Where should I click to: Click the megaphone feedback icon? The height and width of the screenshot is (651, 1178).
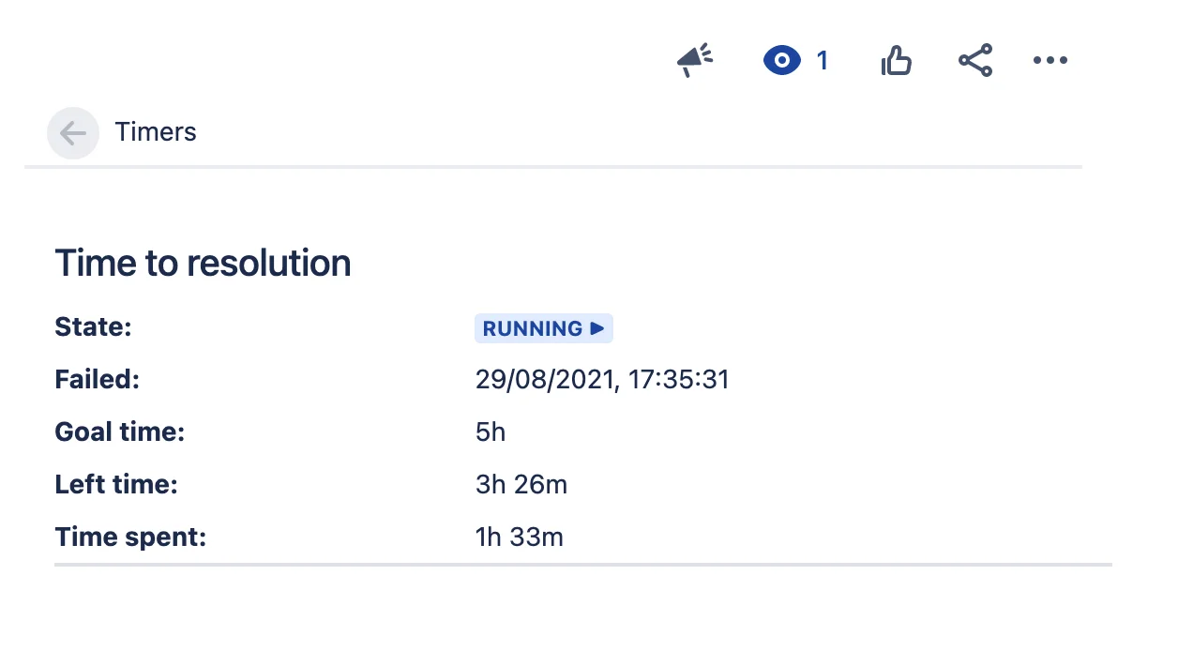click(x=694, y=61)
